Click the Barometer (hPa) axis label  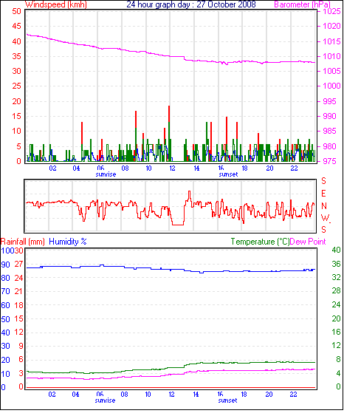(x=302, y=4)
